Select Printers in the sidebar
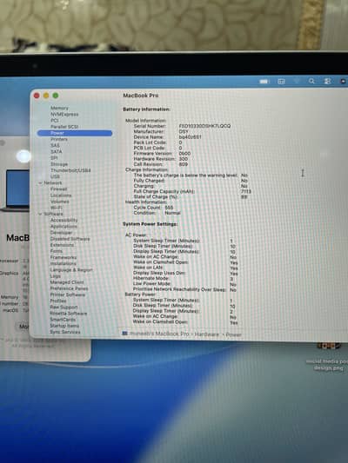Image resolution: width=348 pixels, height=463 pixels. pyautogui.click(x=59, y=139)
